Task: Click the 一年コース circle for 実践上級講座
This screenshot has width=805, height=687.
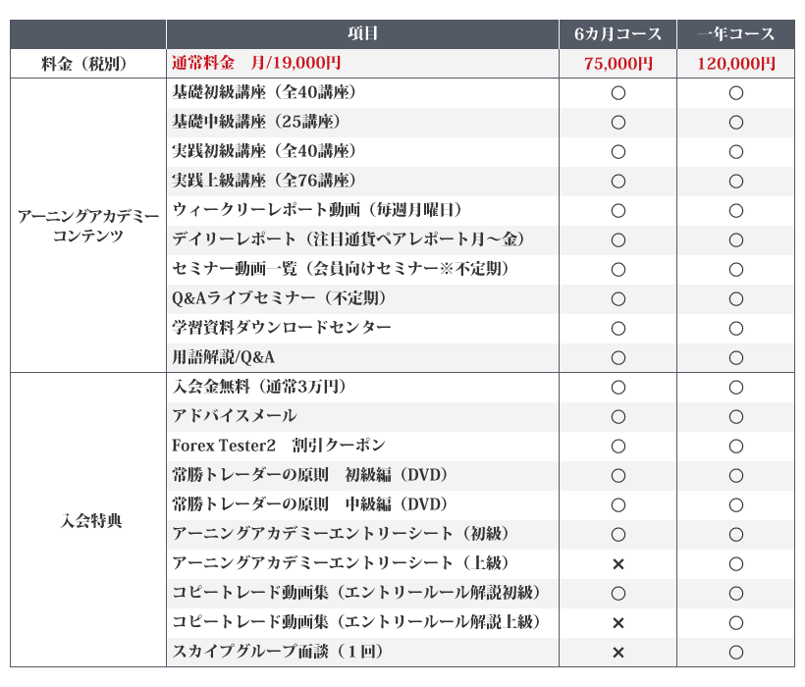Action: click(x=735, y=182)
